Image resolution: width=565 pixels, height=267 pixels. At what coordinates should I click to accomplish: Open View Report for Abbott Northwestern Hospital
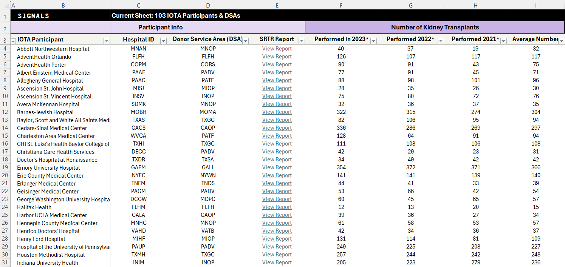(277, 49)
